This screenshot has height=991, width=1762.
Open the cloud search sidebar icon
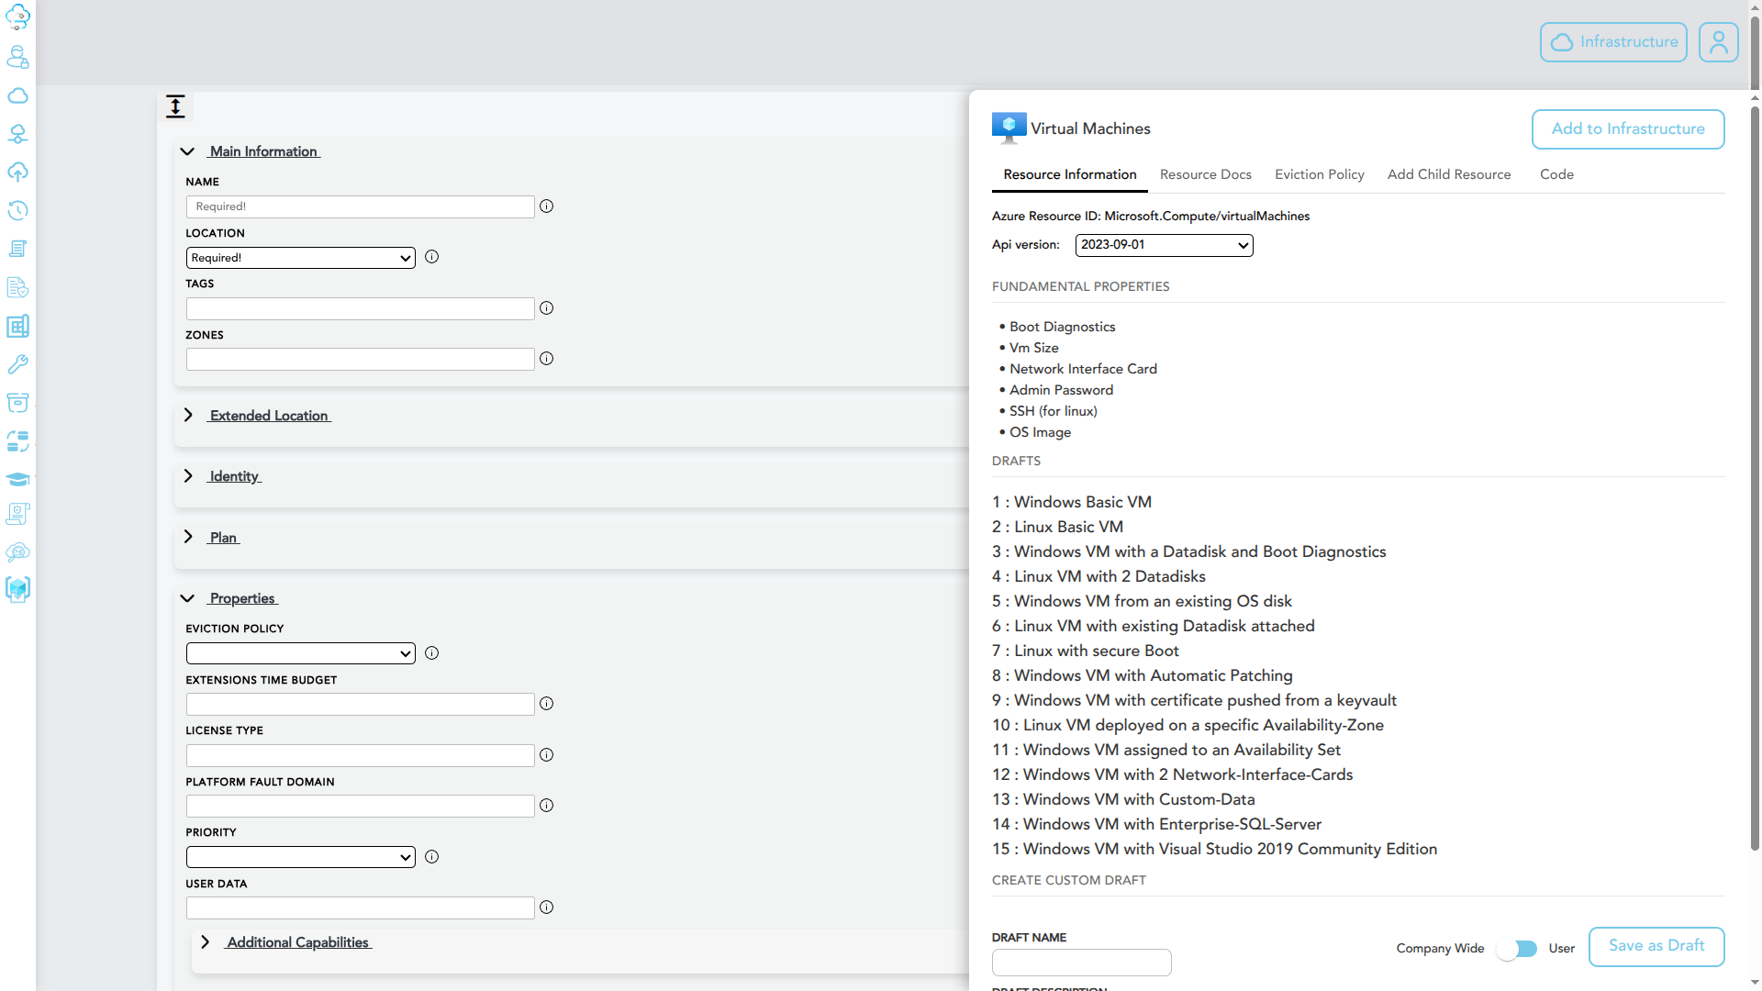coord(17,551)
